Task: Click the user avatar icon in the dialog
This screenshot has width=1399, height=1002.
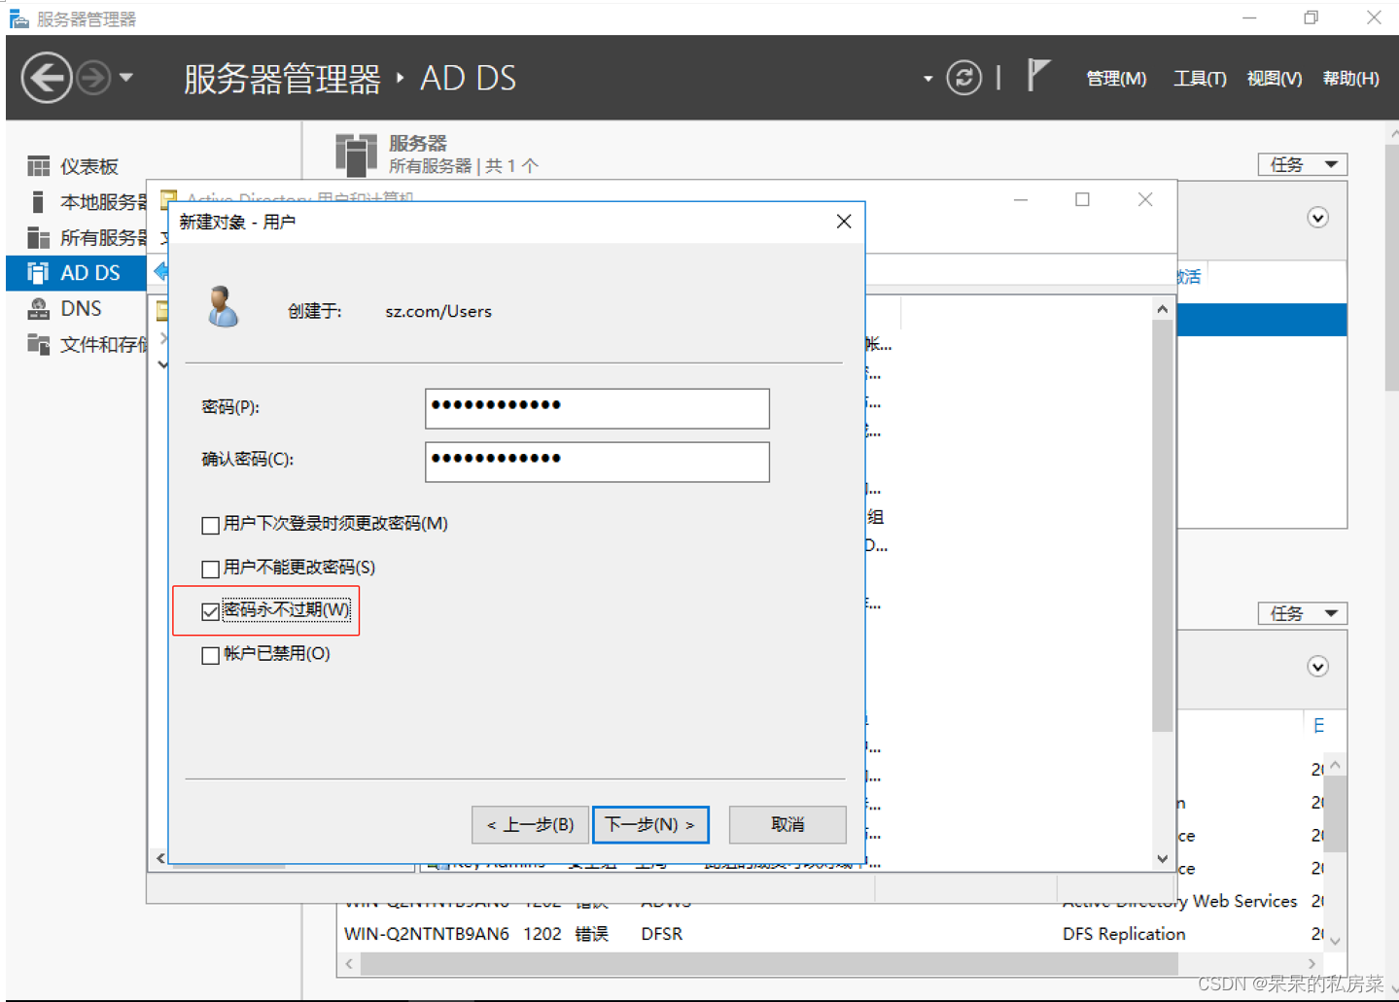Action: [x=223, y=307]
